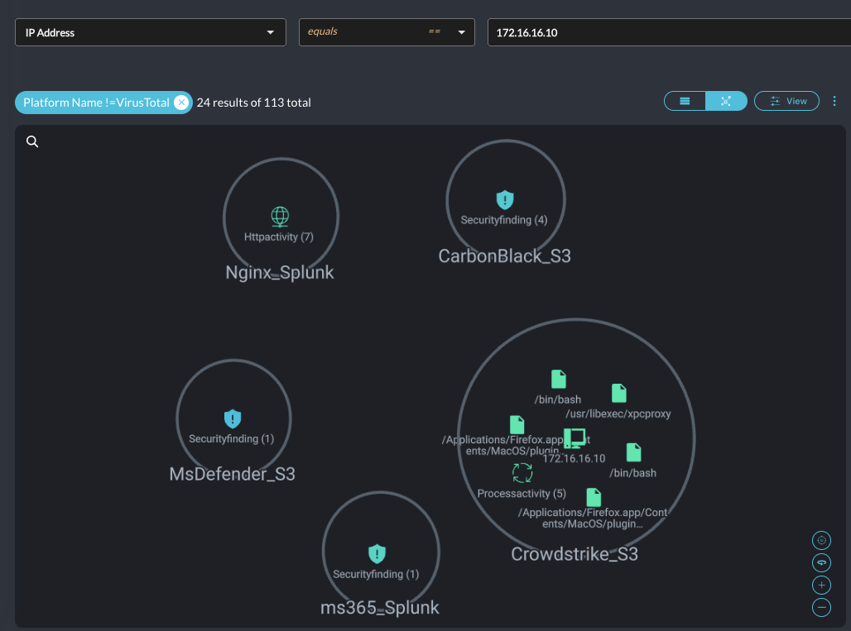Open the View options button
This screenshot has height=631, width=851.
[x=787, y=101]
